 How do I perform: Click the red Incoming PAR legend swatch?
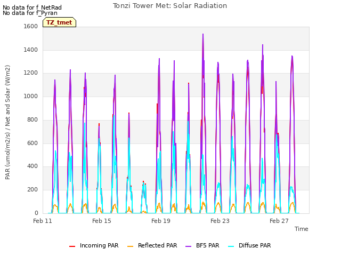click(x=72, y=246)
